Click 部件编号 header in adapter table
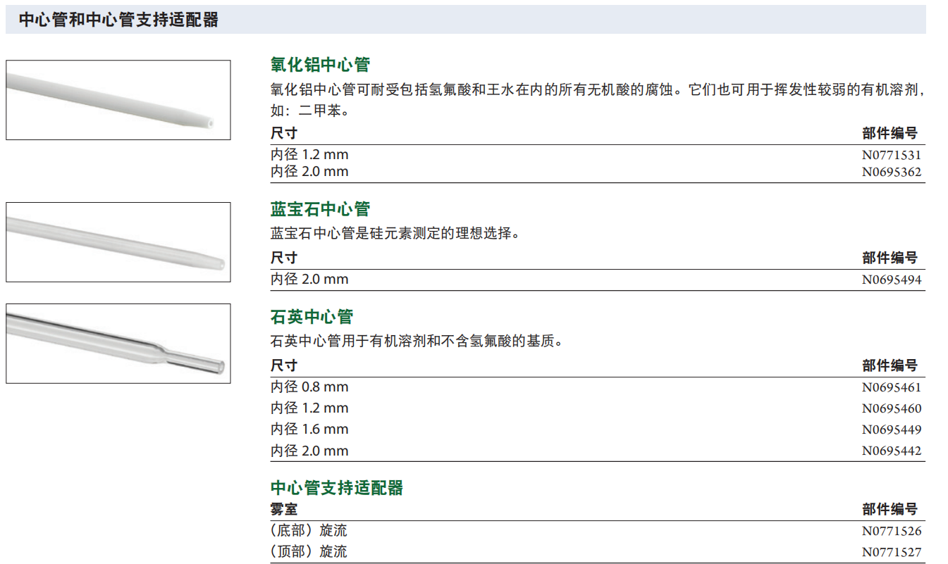This screenshot has width=948, height=564. click(x=890, y=509)
